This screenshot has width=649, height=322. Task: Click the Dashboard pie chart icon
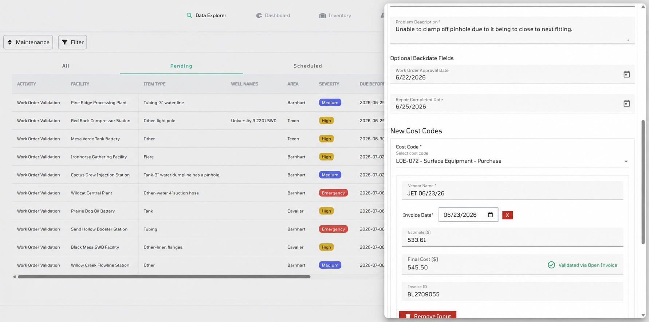pos(259,15)
